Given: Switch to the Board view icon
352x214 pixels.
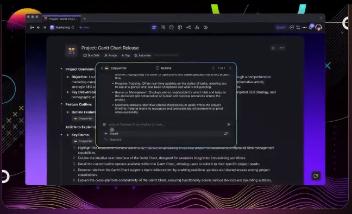Looking at the screenshot, I should tap(163, 27).
